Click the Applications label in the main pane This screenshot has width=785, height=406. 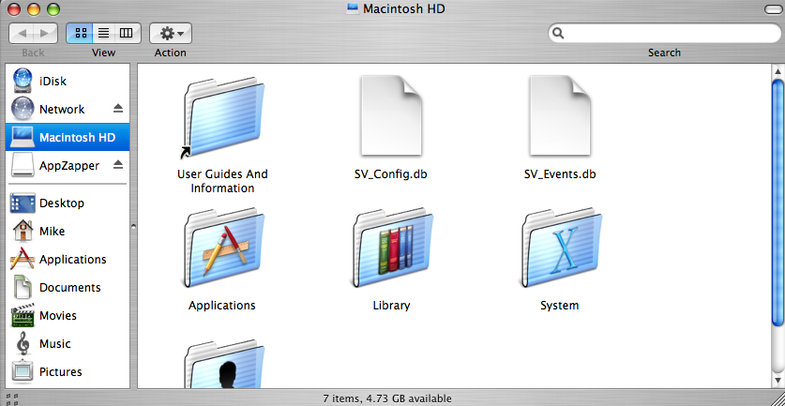tap(221, 305)
